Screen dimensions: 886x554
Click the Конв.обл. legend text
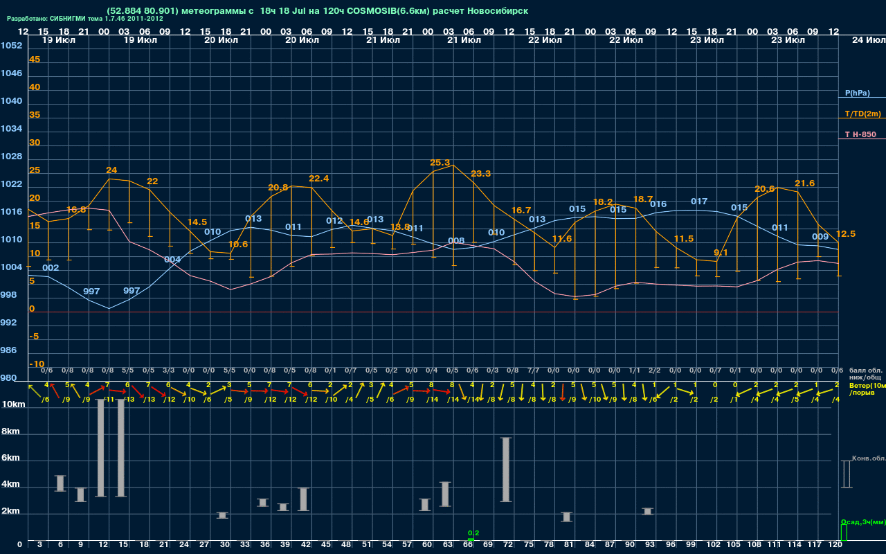pyautogui.click(x=869, y=458)
